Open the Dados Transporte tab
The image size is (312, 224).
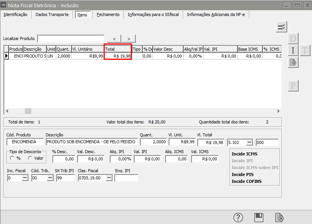click(x=52, y=14)
